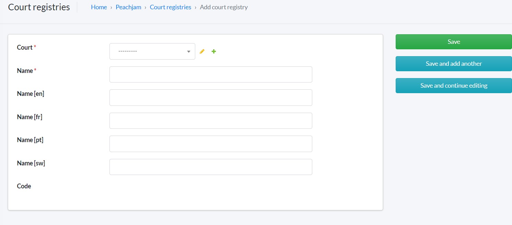Click the Name [sw] input box
This screenshot has width=512, height=225.
point(210,167)
